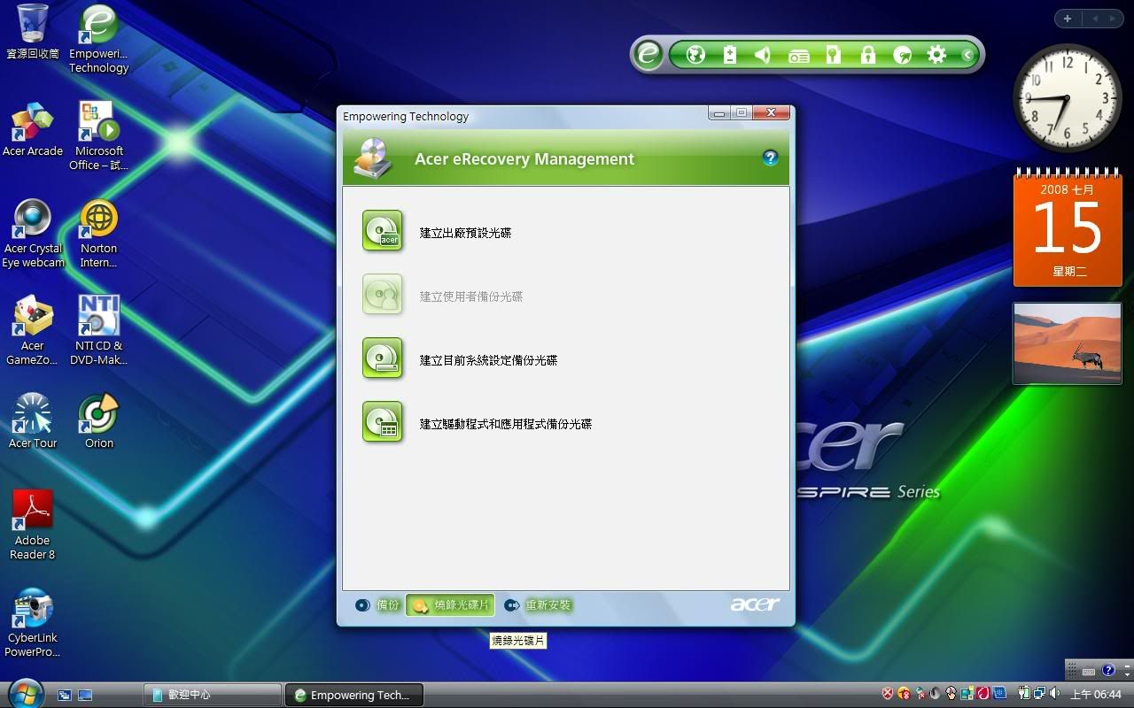This screenshot has height=708, width=1134.
Task: Open the Microsoft Office trial desktop shortcut
Action: [98, 135]
